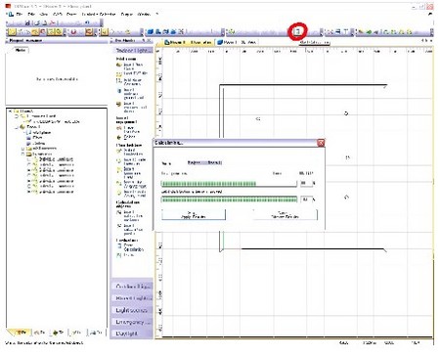The width and height of the screenshot is (440, 356).
Task: Click the upper green calculation progress bar
Action: click(229, 184)
